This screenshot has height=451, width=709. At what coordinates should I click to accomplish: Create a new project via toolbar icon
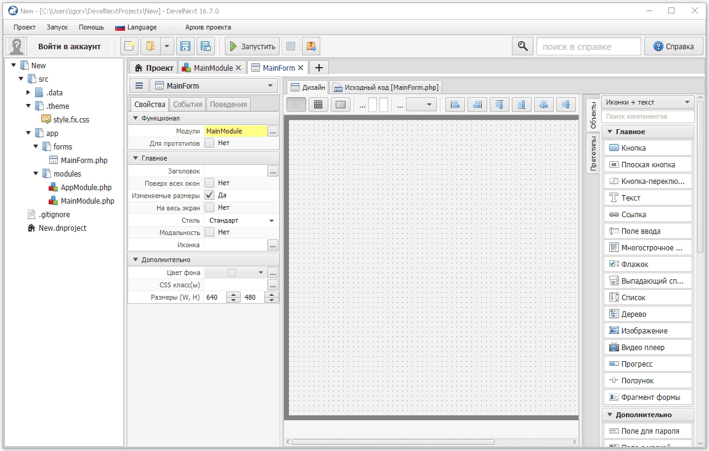(x=129, y=46)
